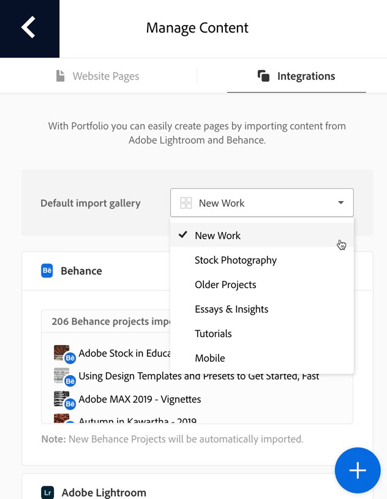Choose Tutorials as default import gallery

coord(213,333)
